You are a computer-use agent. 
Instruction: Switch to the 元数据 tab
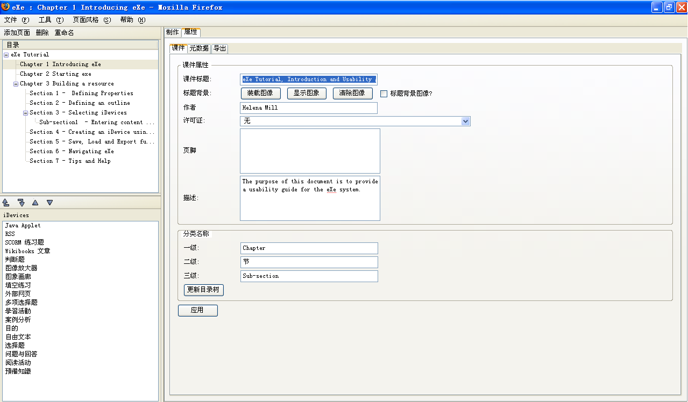(199, 48)
